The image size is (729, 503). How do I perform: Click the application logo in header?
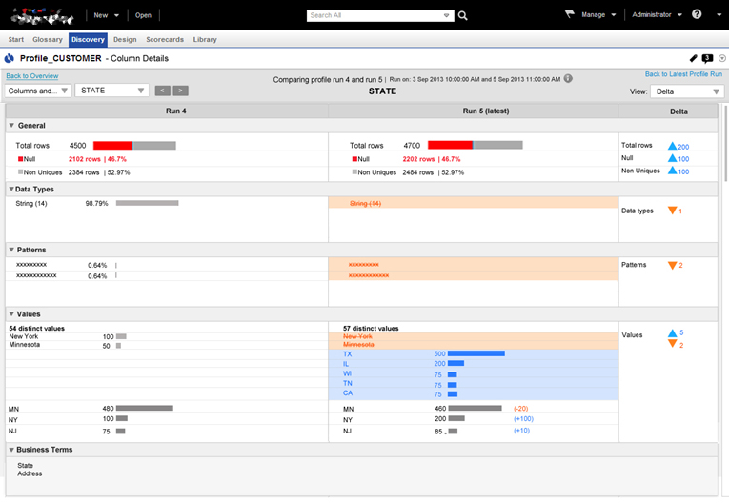coord(42,17)
